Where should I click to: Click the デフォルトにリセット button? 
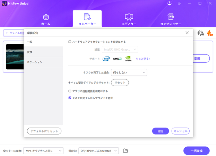click(44, 131)
